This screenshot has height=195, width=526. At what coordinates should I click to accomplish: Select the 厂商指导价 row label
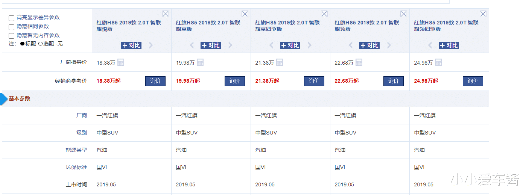coord(74,62)
